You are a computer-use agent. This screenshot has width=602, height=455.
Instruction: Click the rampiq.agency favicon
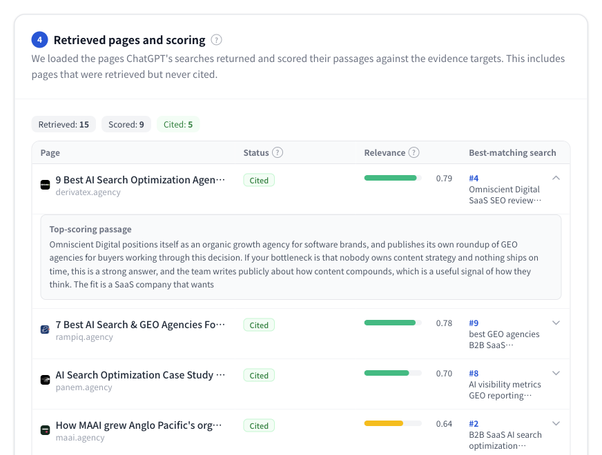[x=46, y=330]
